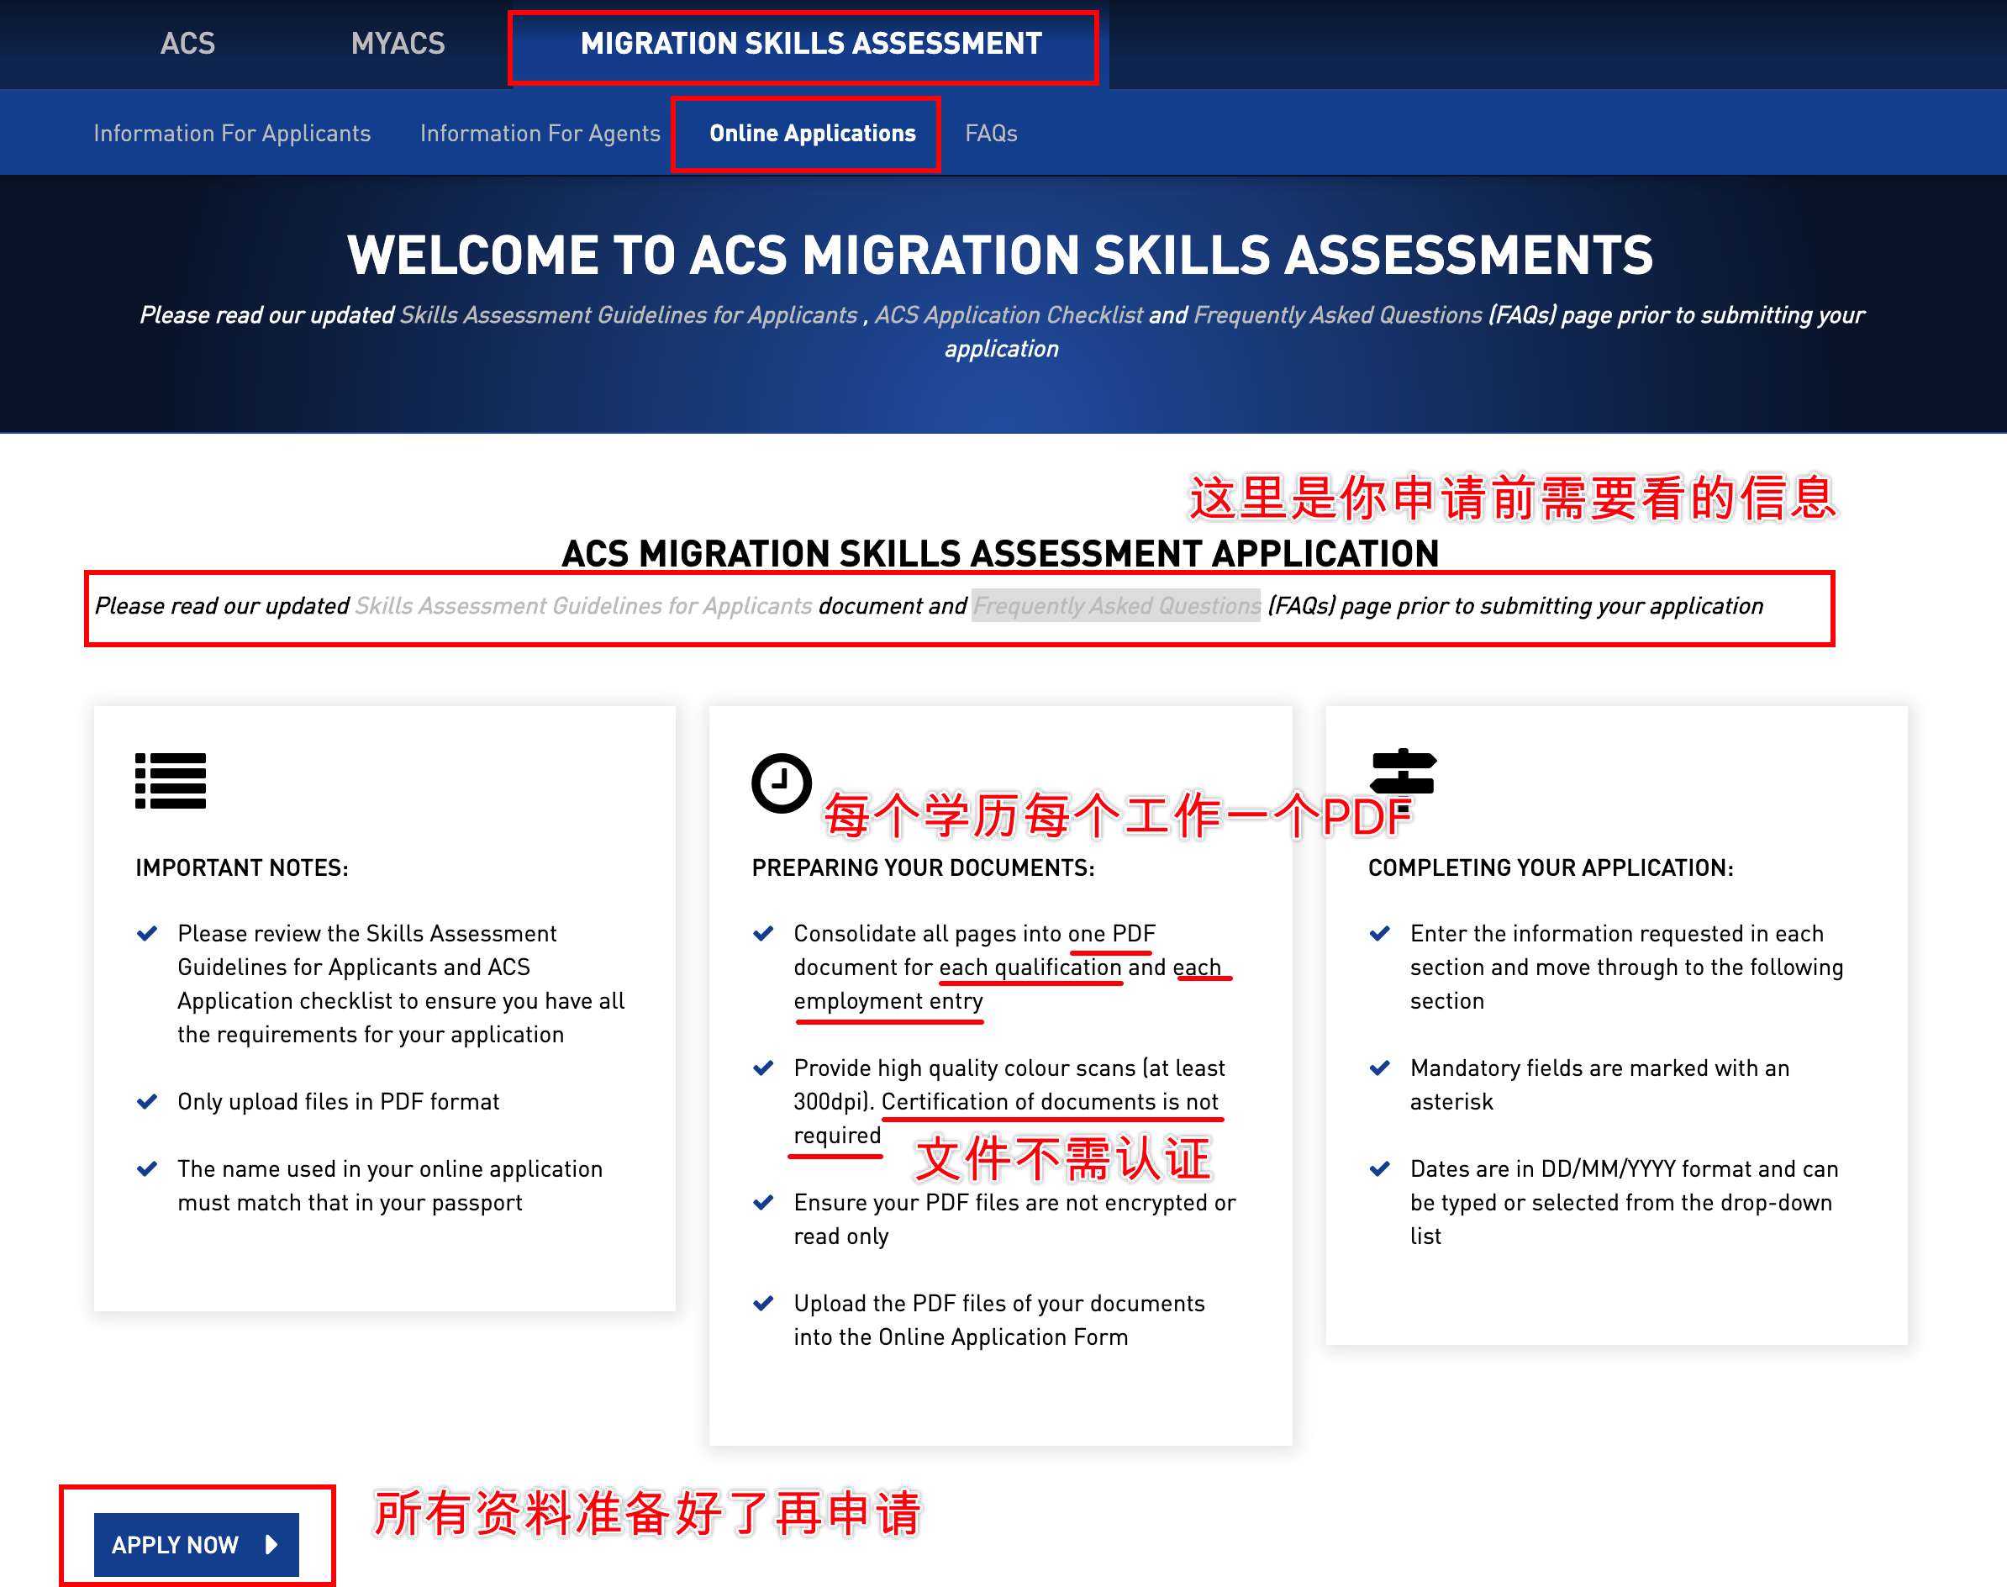This screenshot has height=1587, width=2007.
Task: Click checkmark beside 'Consolidate all pages into one PDF'
Action: (x=763, y=934)
